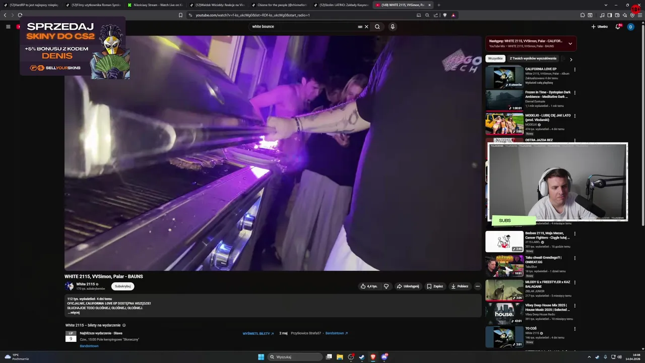Subscribe to White 2115 with Subskrybuj
Screen dimensions: 645x363
pyautogui.click(x=122, y=286)
